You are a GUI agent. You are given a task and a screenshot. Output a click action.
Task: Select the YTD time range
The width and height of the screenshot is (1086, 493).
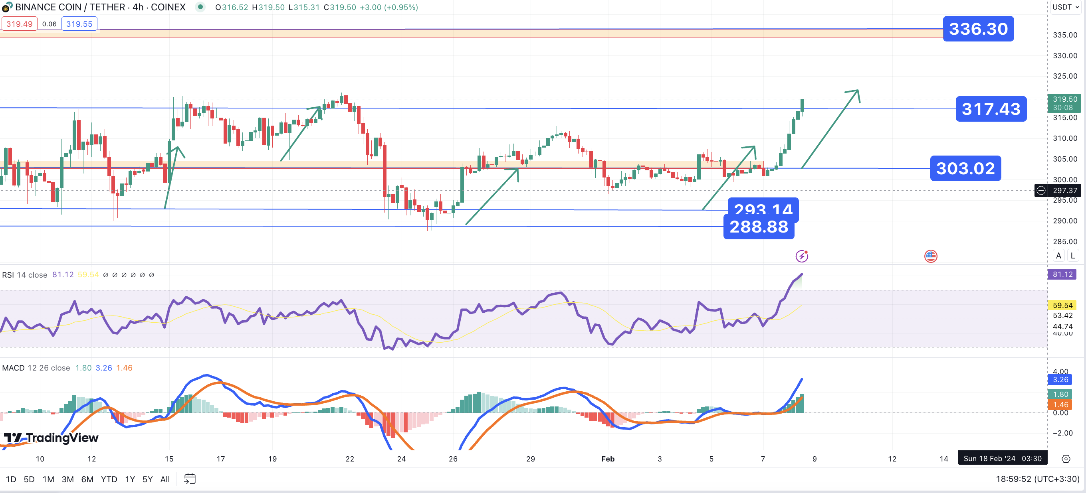click(109, 479)
